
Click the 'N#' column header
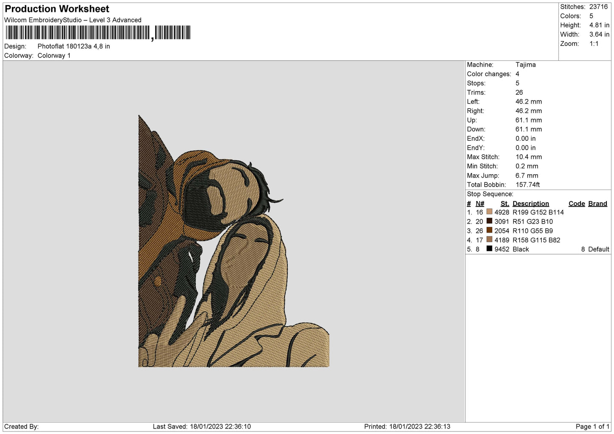click(x=480, y=204)
